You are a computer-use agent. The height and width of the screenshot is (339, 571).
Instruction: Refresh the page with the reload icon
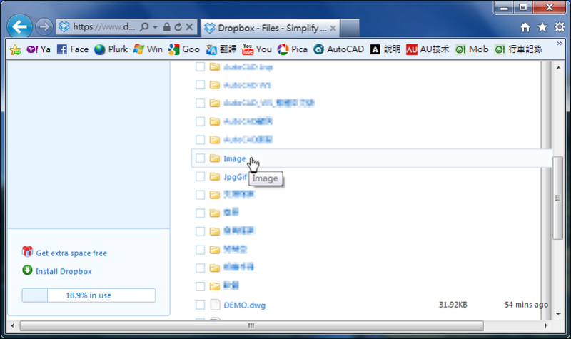tap(178, 27)
